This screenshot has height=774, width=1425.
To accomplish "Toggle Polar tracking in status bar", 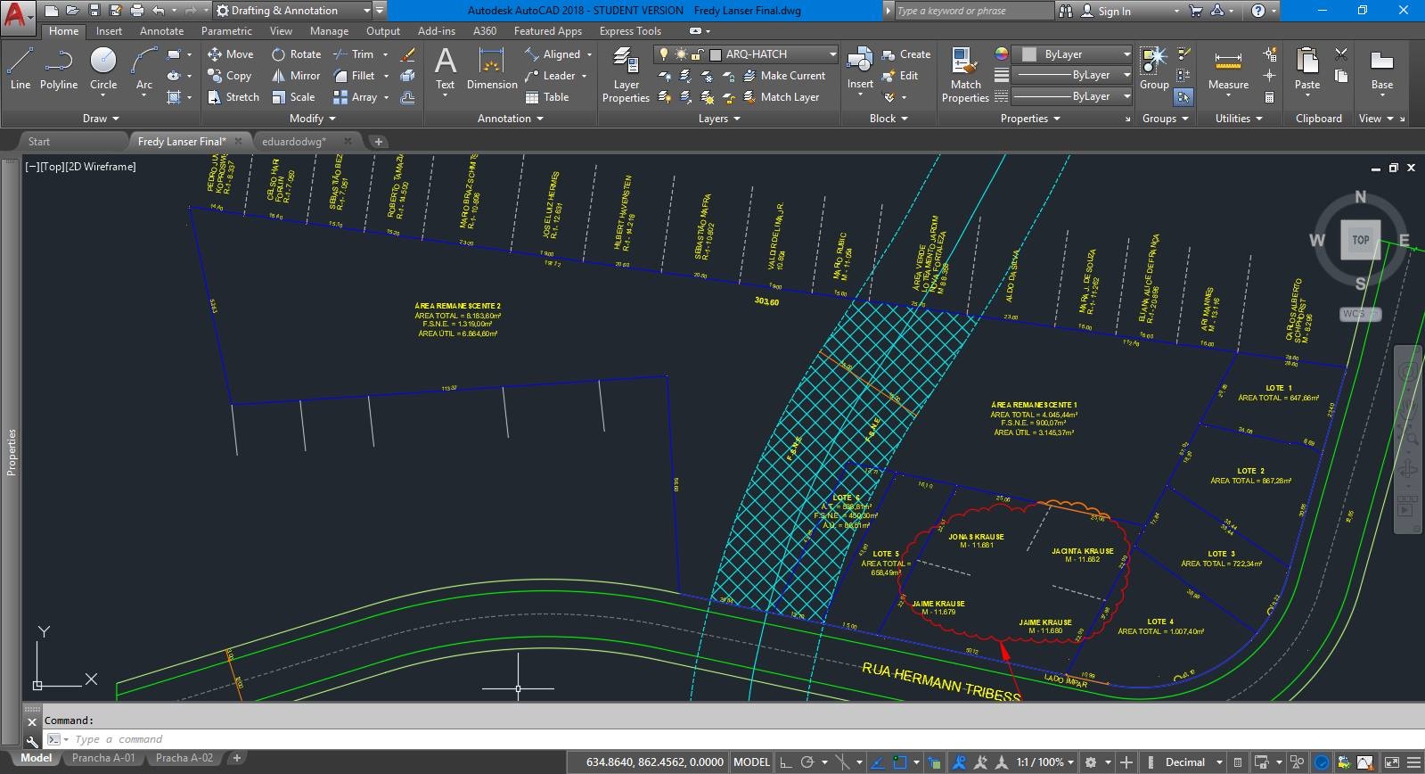I will [807, 762].
